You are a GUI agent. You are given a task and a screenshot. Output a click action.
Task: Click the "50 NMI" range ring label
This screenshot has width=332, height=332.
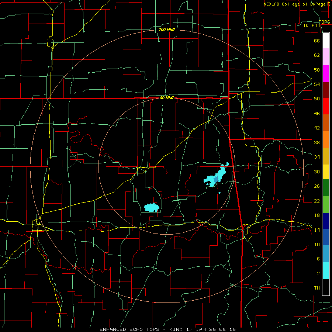pyautogui.click(x=167, y=98)
